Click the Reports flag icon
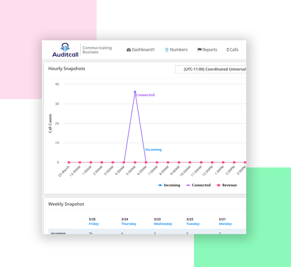Image resolution: width=291 pixels, height=267 pixels. (x=199, y=50)
